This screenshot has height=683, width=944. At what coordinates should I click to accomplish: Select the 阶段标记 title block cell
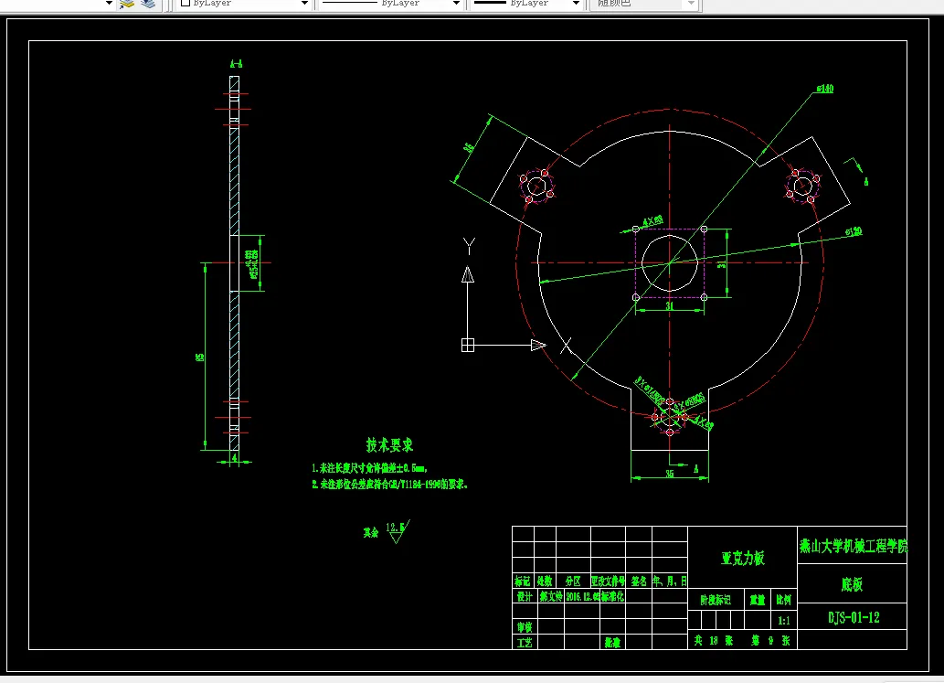716,600
